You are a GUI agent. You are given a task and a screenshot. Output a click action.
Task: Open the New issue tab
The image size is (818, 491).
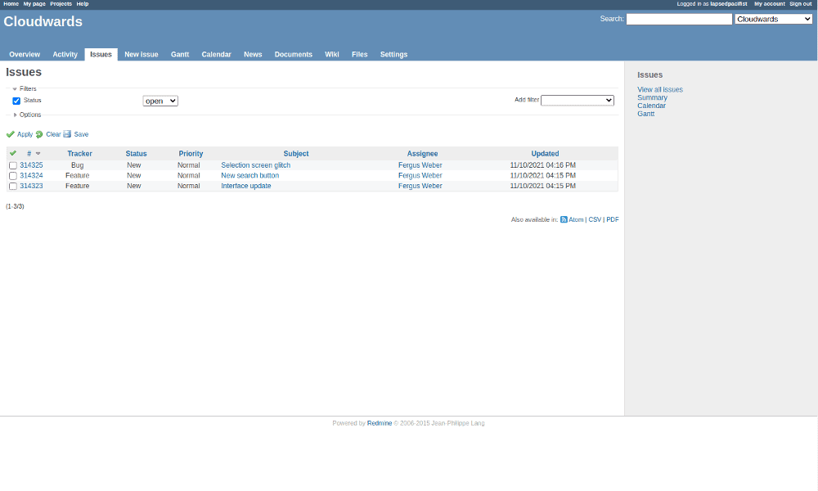pyautogui.click(x=142, y=54)
